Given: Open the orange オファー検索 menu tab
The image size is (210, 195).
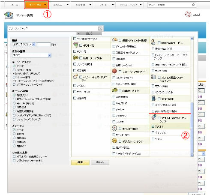Looking at the screenshot, I should point(36,5).
